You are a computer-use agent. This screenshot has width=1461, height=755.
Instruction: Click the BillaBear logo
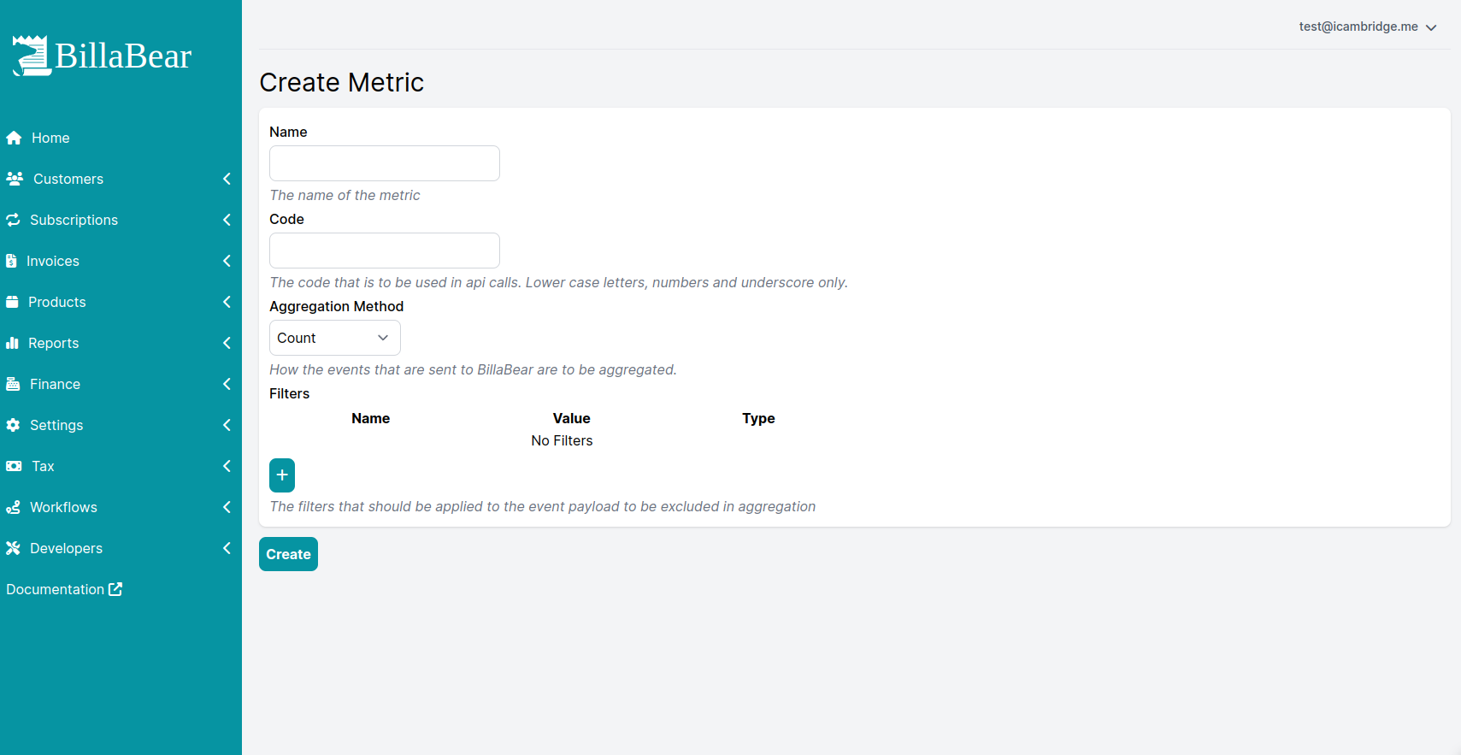click(102, 56)
